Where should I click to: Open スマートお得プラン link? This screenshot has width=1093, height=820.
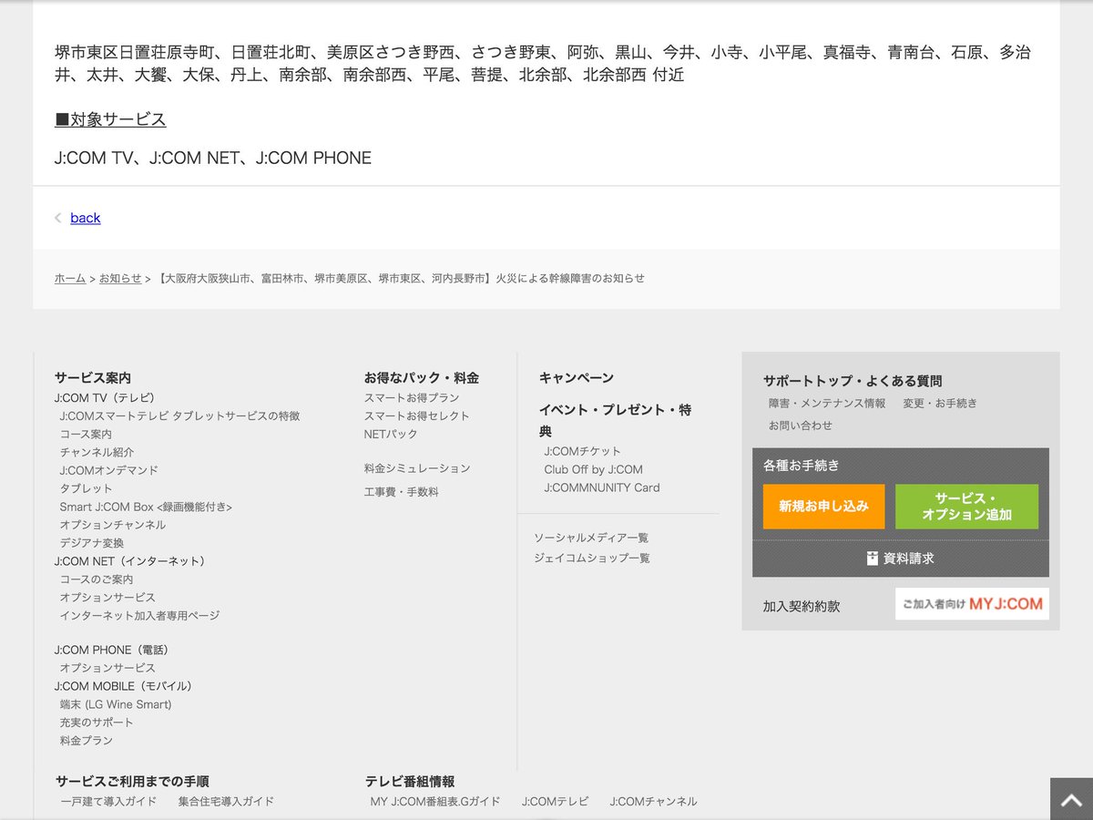(412, 398)
